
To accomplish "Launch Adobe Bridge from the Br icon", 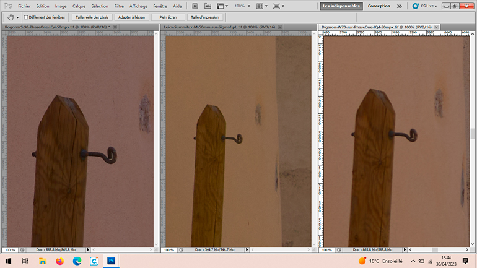I will [195, 6].
